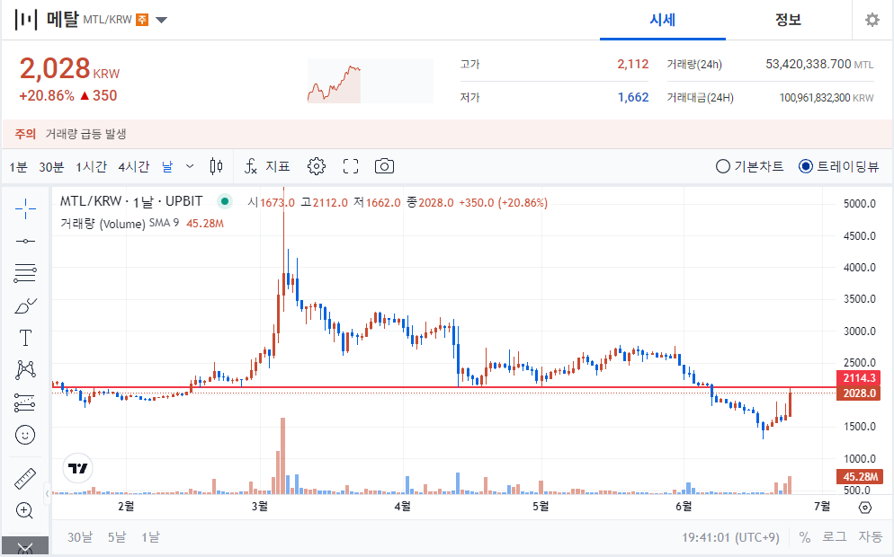
Task: Switch to the 정보 tab
Action: tap(789, 20)
